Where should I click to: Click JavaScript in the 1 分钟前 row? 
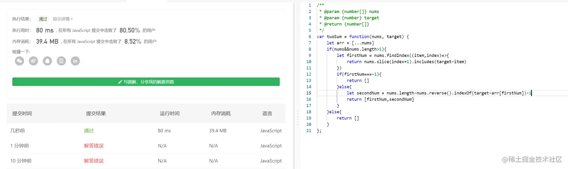click(271, 146)
